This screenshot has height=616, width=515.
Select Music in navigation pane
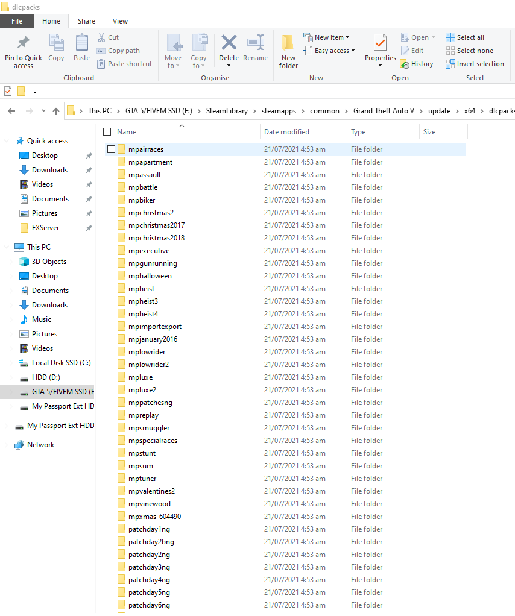41,319
